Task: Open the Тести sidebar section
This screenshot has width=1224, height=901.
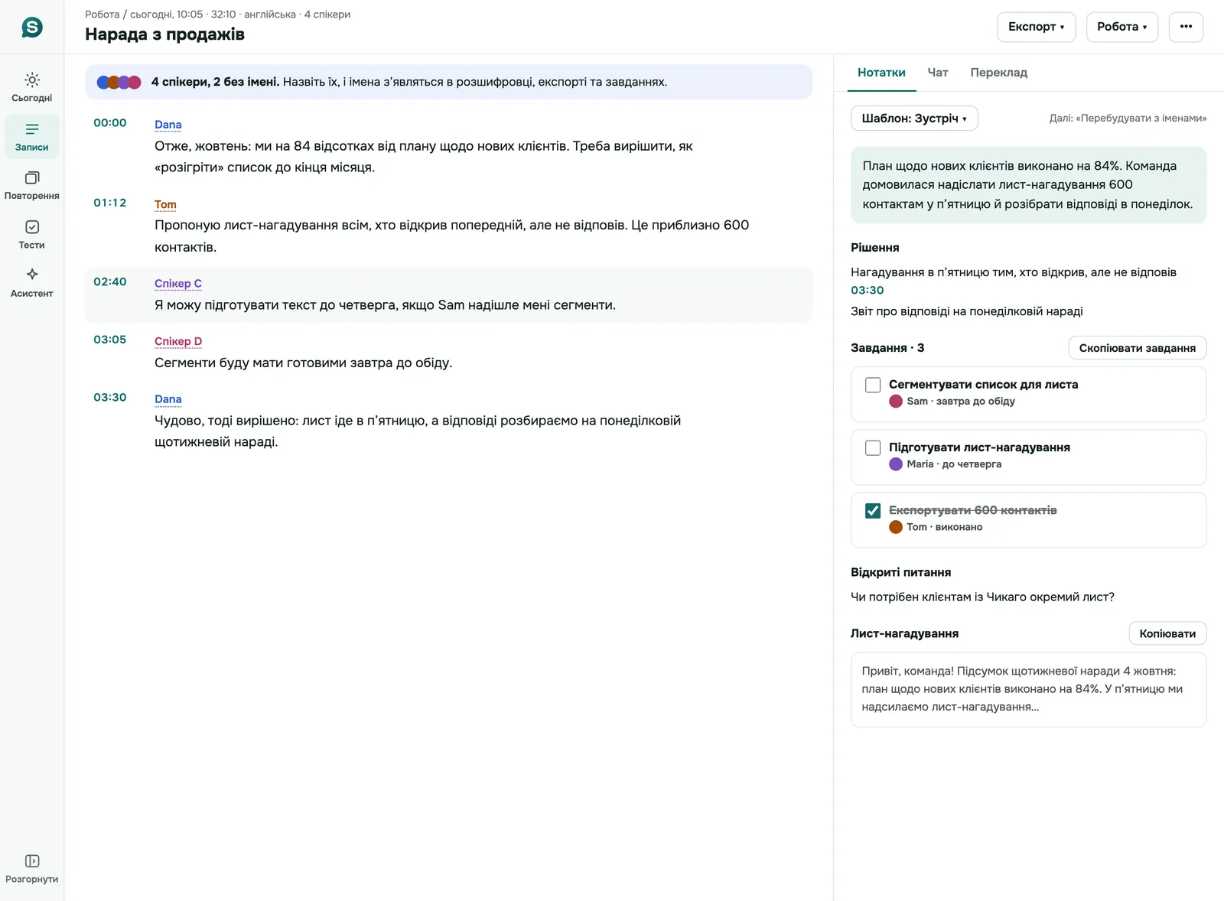Action: coord(32,235)
